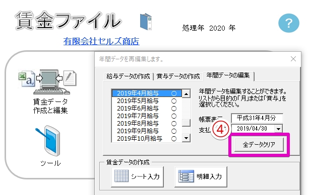Click the list scroll-down arrow

186,138
